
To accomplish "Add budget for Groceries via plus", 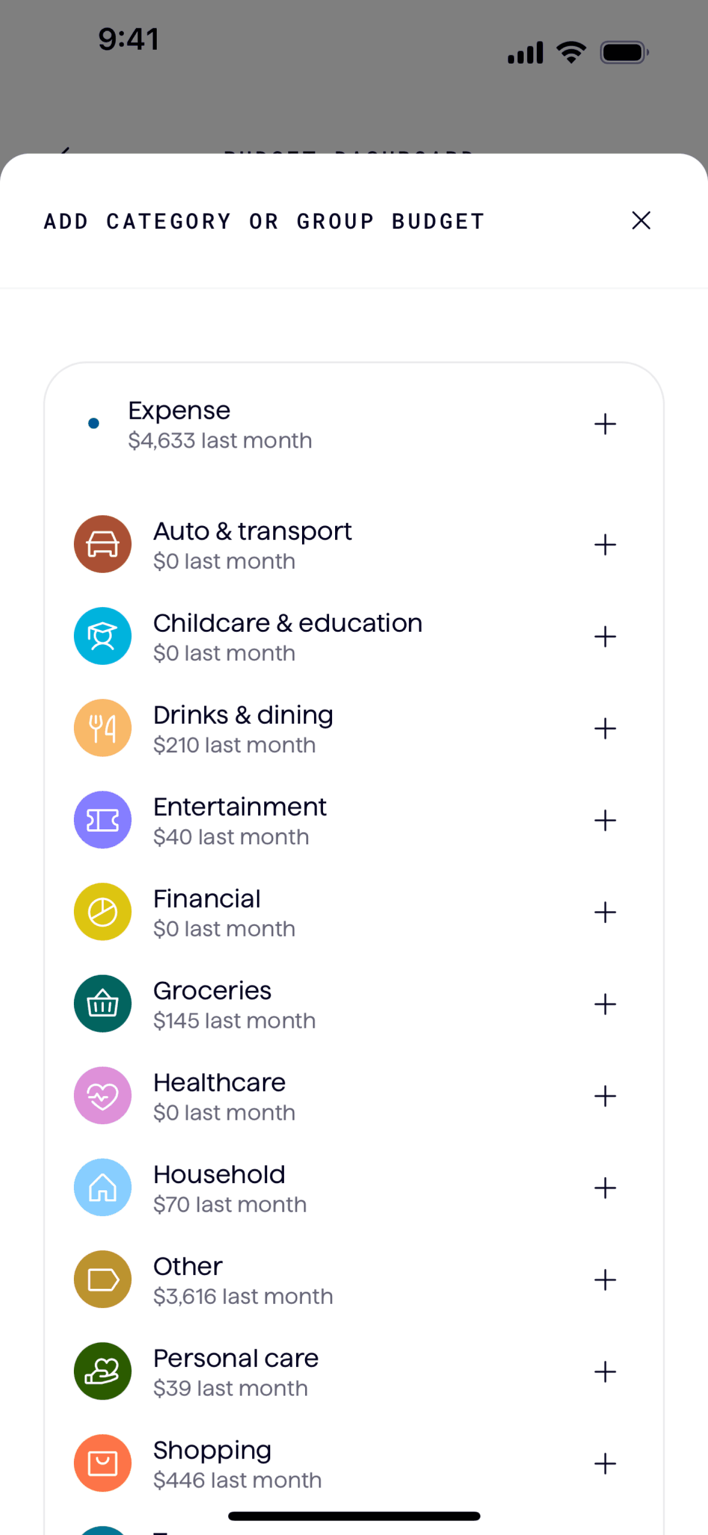I will [605, 1004].
